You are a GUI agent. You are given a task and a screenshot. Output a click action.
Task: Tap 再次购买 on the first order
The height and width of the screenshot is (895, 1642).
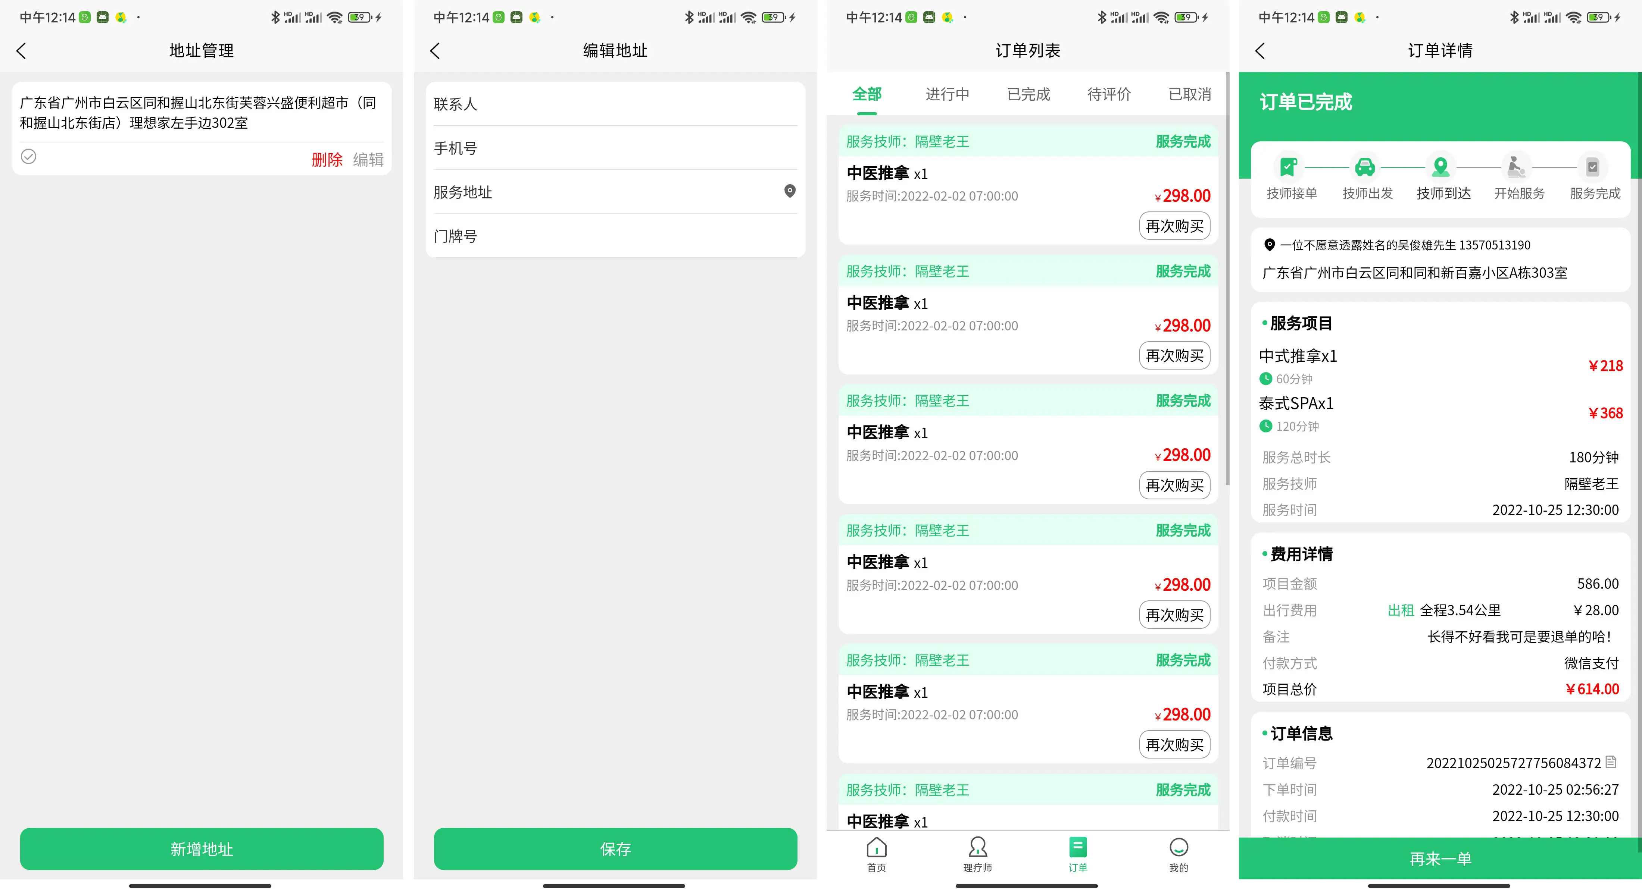point(1174,226)
